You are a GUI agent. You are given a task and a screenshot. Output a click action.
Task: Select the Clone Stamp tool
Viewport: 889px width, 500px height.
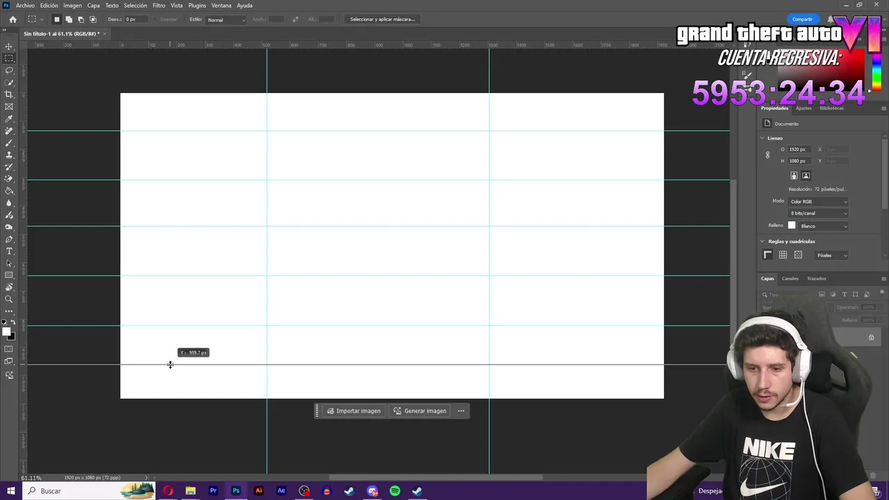pyautogui.click(x=9, y=155)
